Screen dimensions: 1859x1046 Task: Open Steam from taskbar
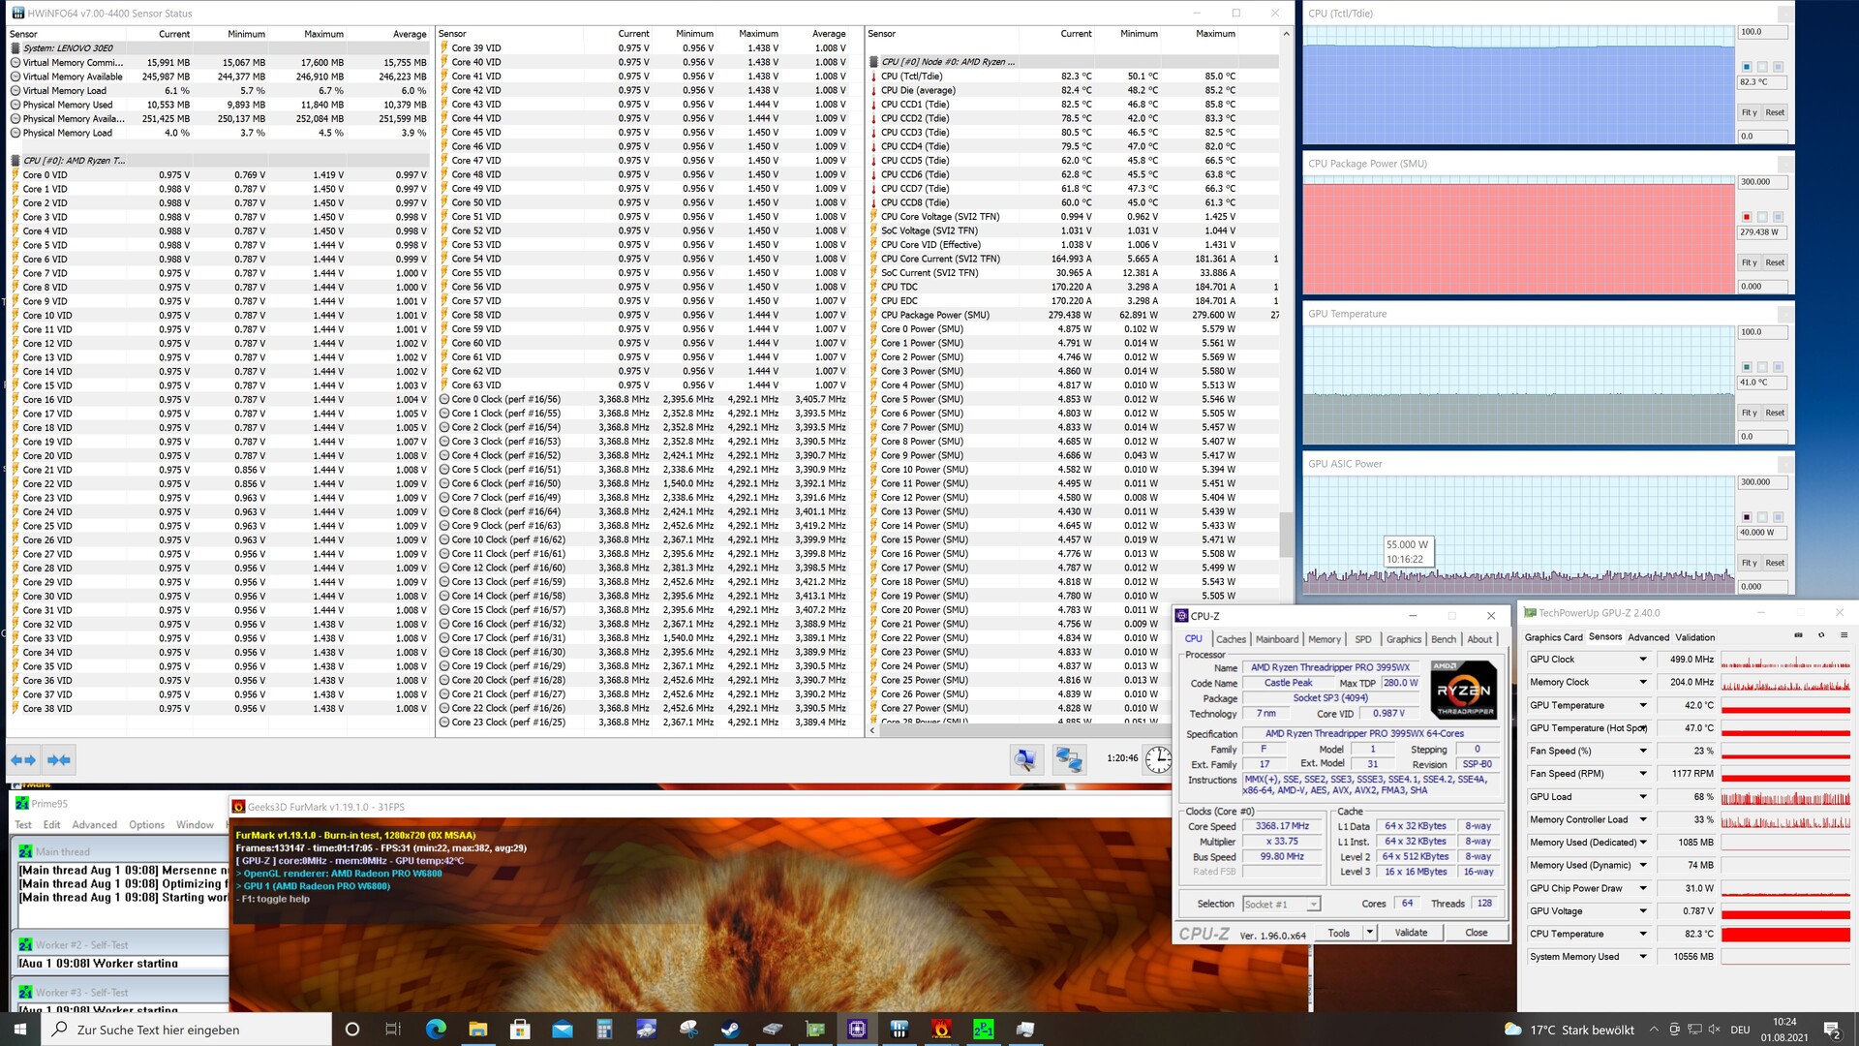[730, 1029]
